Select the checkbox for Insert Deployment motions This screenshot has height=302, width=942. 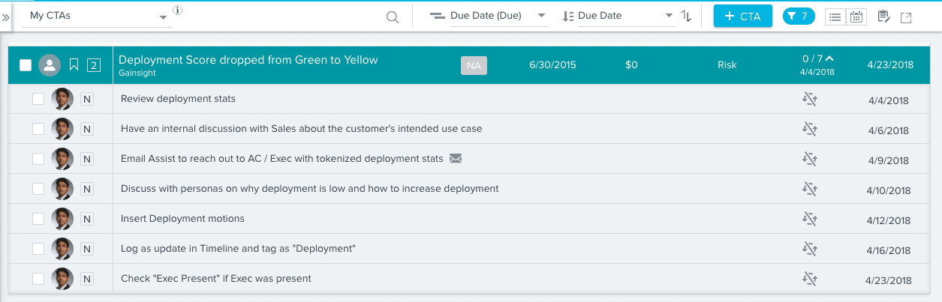[38, 219]
